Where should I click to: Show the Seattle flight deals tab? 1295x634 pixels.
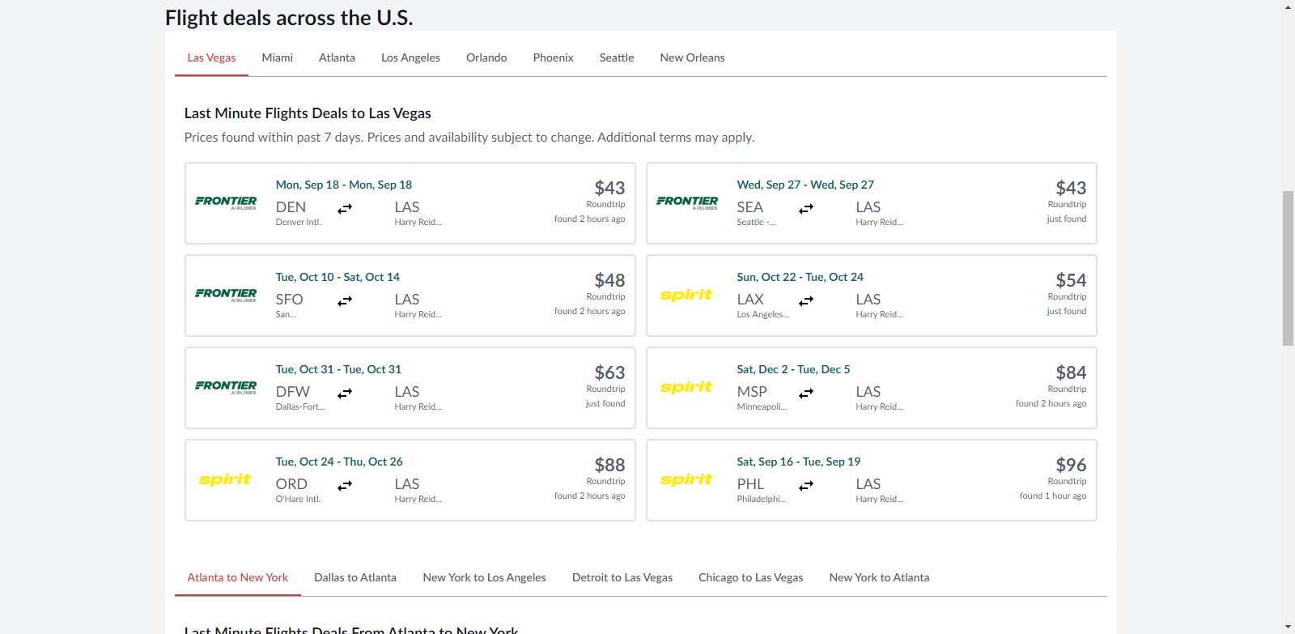point(617,57)
